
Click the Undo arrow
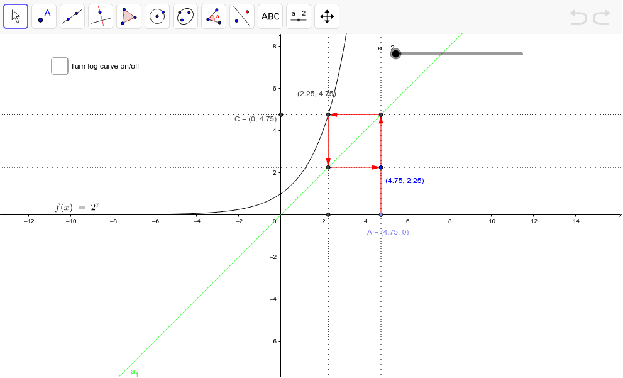coord(578,18)
